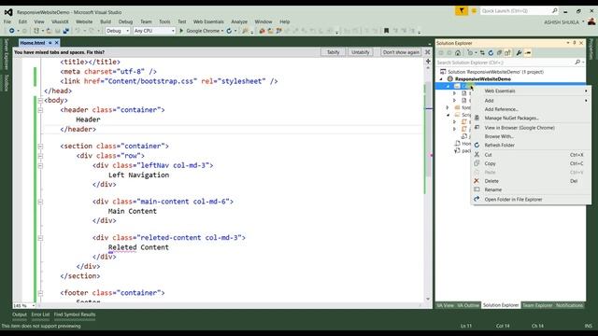This screenshot has height=336, width=598.
Task: Open the Find Symbol Results tab
Action: pos(75,315)
